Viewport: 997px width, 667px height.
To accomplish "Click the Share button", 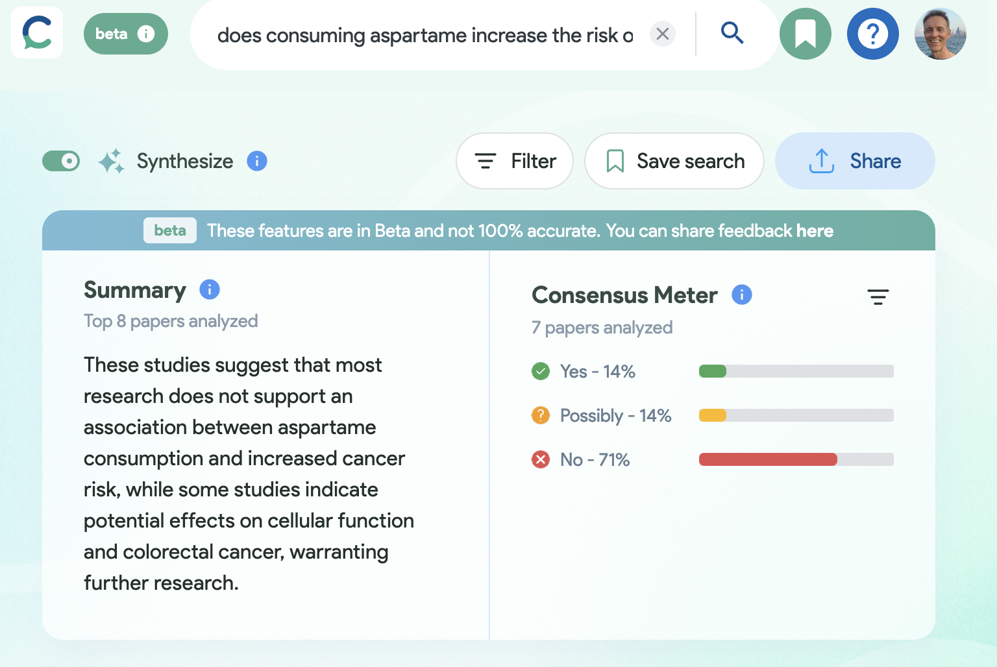I will [x=855, y=161].
